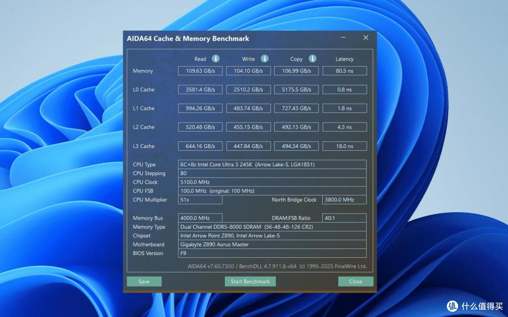Click the Read info icon
Viewport: 508px width, 317px height.
coord(216,59)
